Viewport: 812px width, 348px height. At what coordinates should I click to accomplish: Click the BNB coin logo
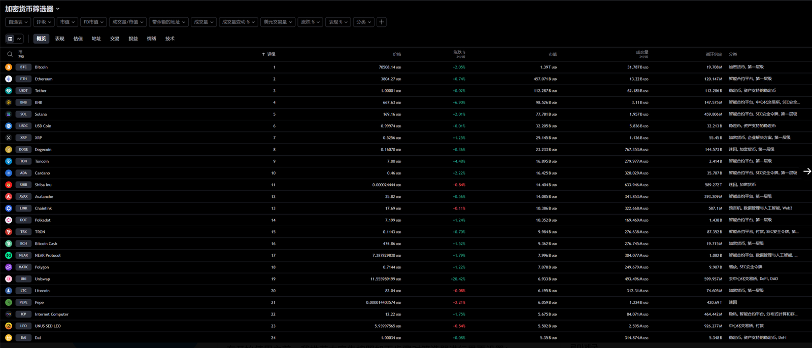point(9,102)
